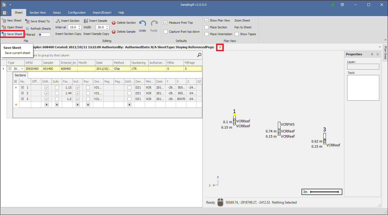This screenshot has height=215, width=388.
Task: Click the Delete Section red icon
Action: (x=114, y=23)
